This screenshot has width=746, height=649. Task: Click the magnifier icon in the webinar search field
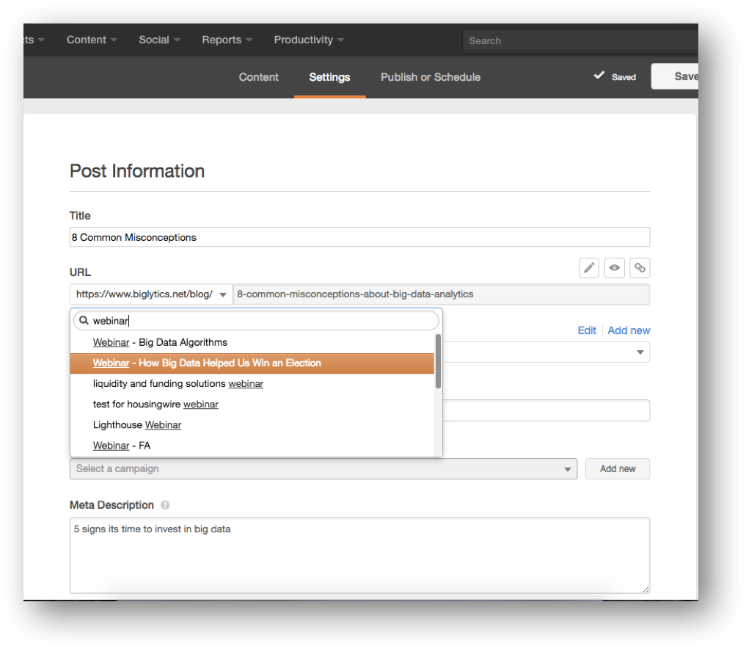(x=83, y=320)
